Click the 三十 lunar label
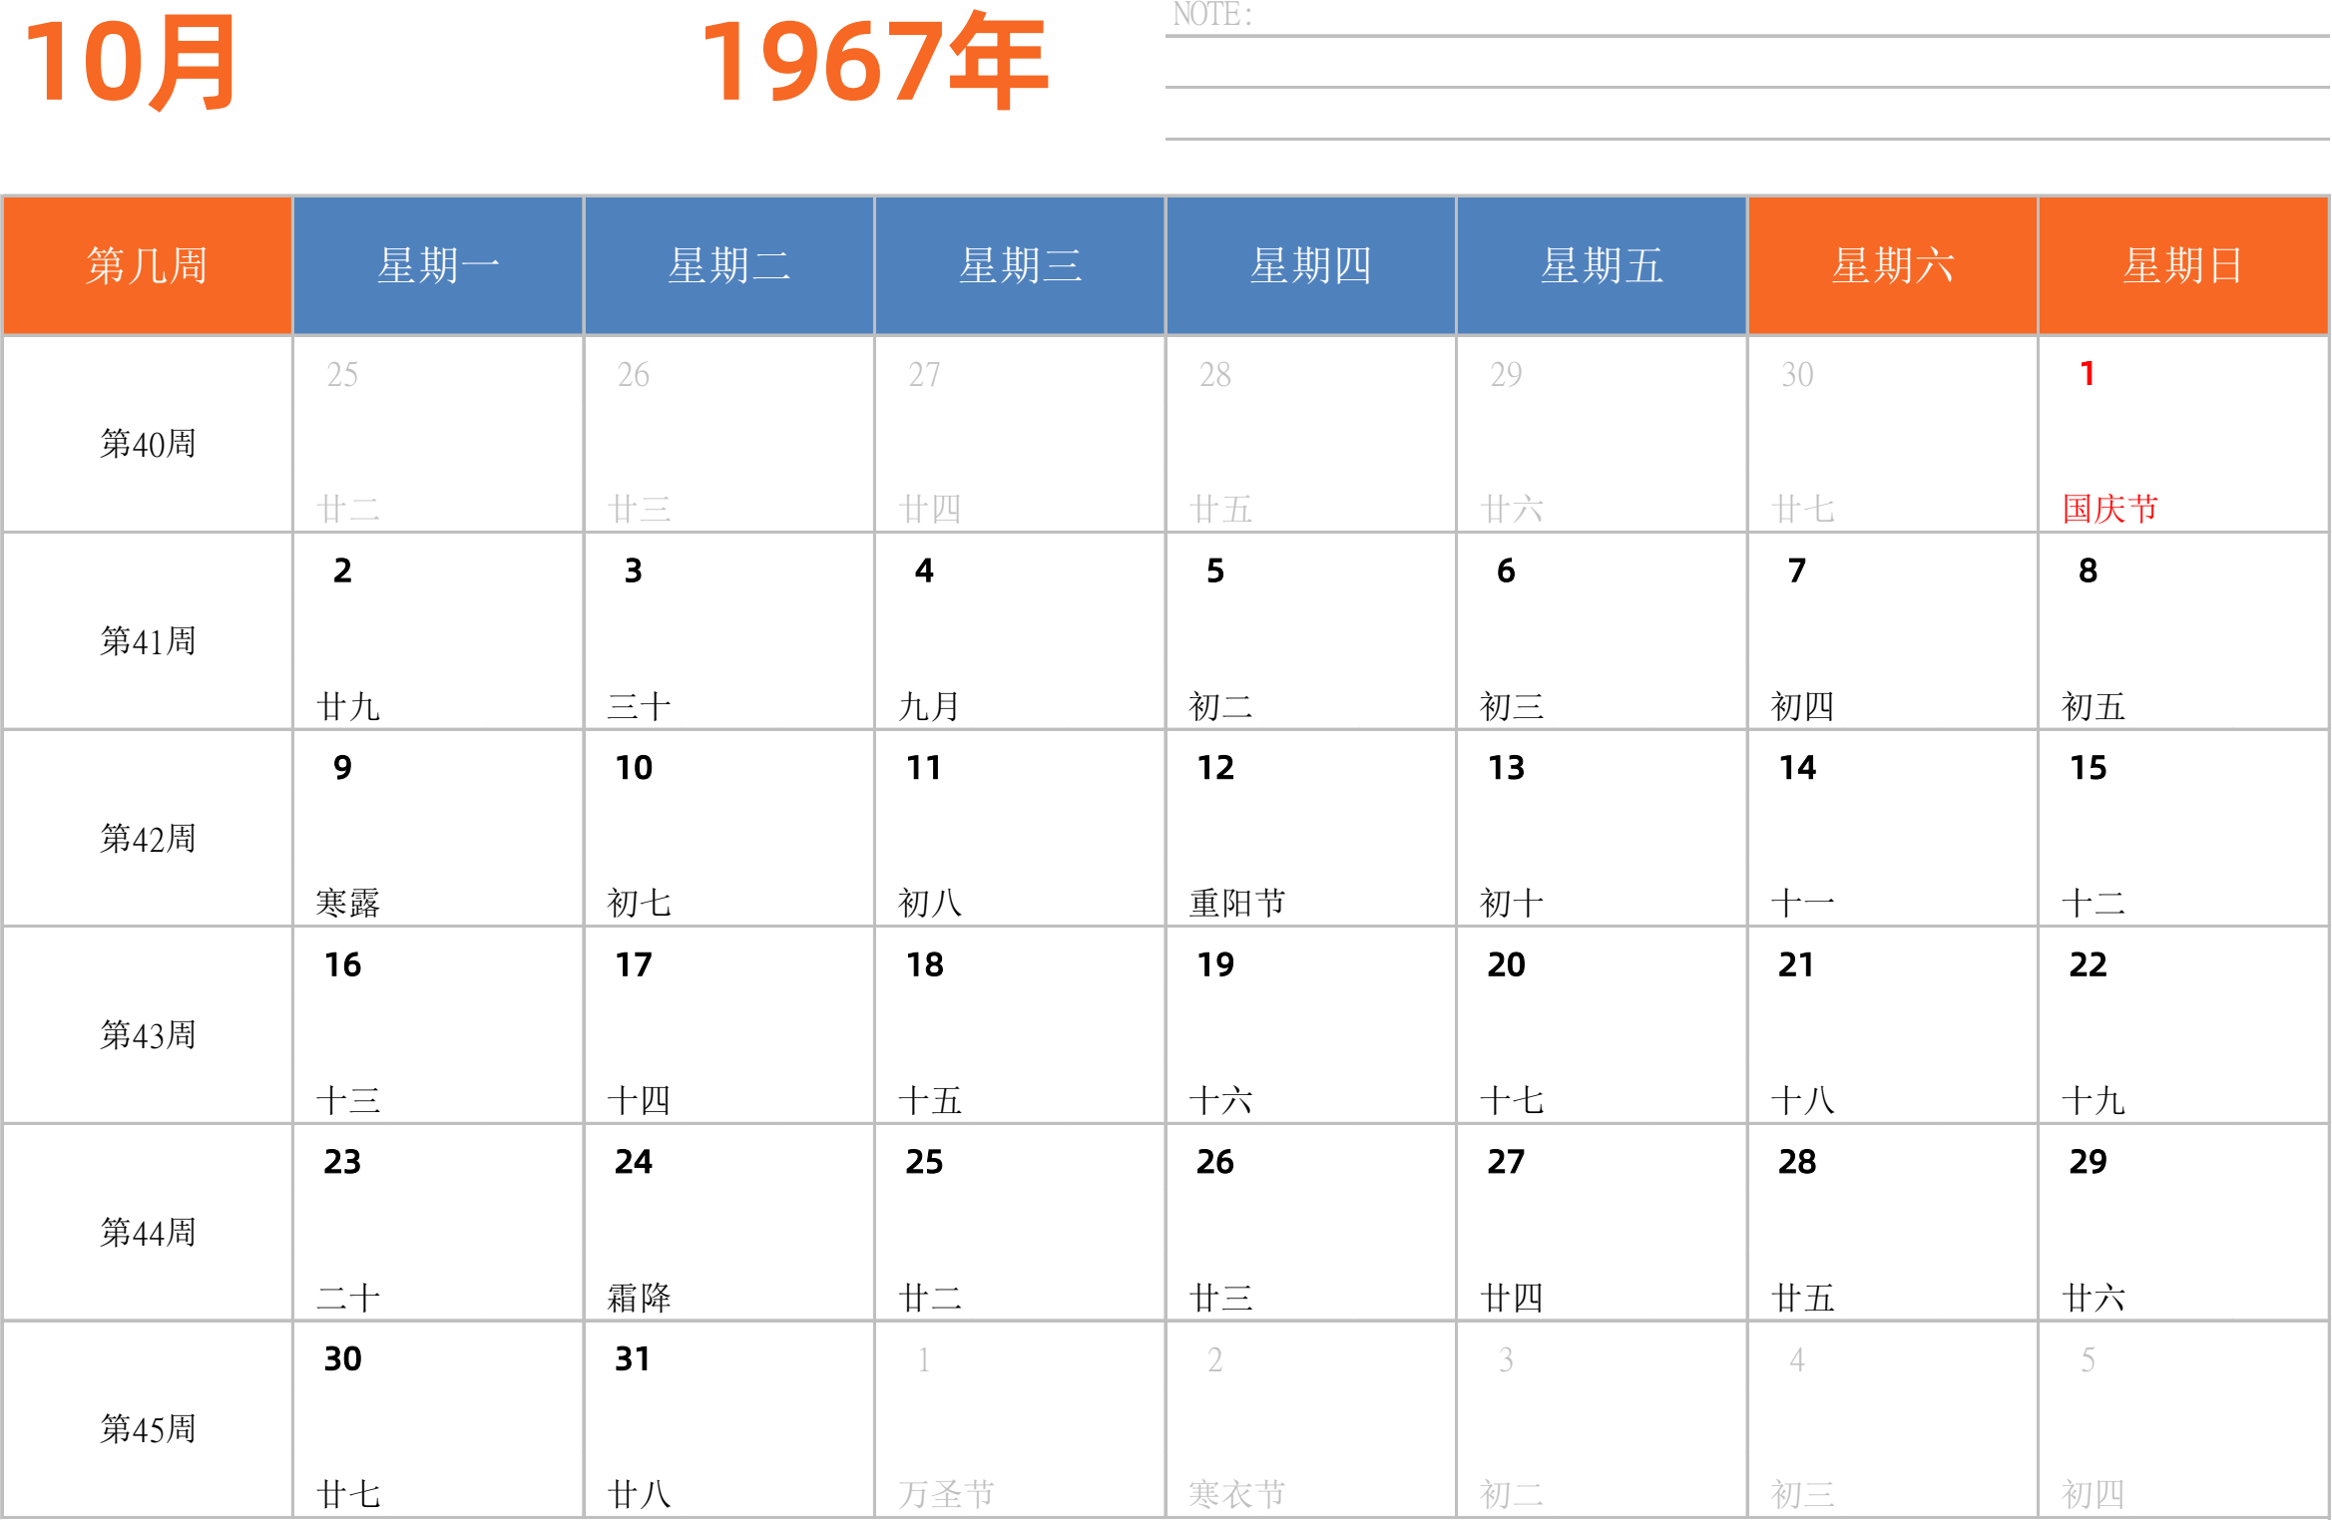This screenshot has width=2332, height=1520. click(640, 706)
